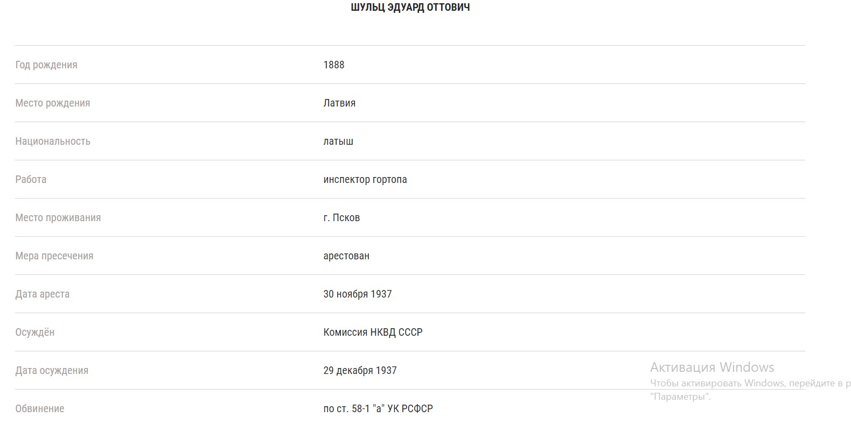Click the Место рождения label

pyautogui.click(x=53, y=103)
